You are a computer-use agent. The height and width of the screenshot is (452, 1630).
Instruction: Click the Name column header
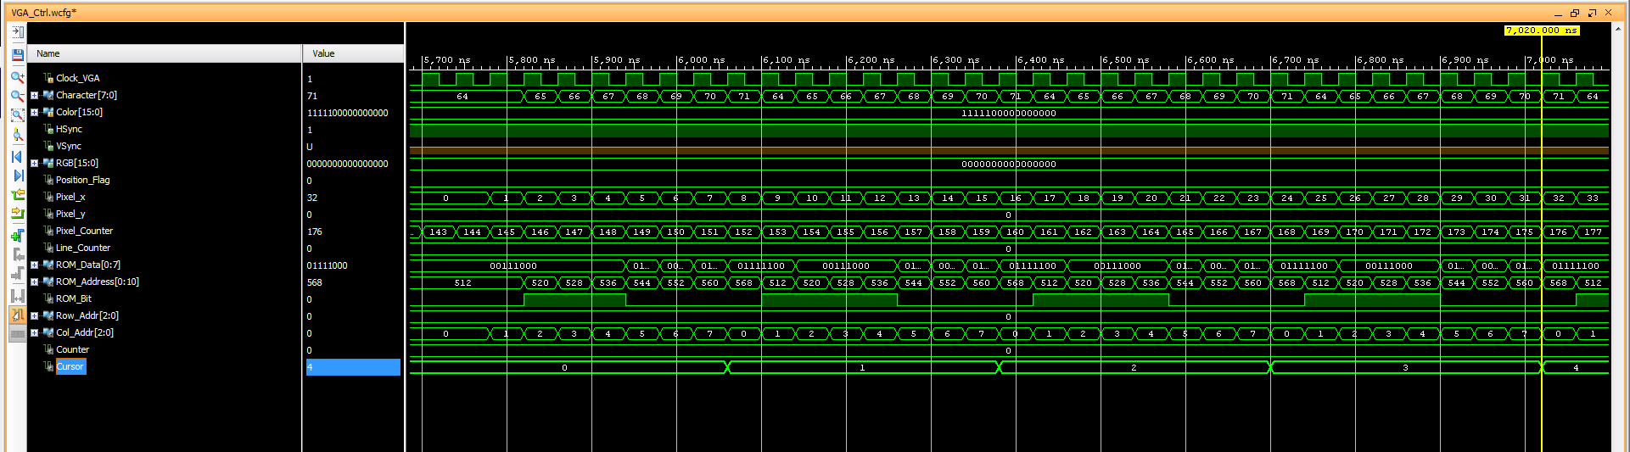click(165, 53)
